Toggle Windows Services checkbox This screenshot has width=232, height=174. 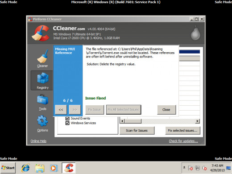tap(67, 123)
